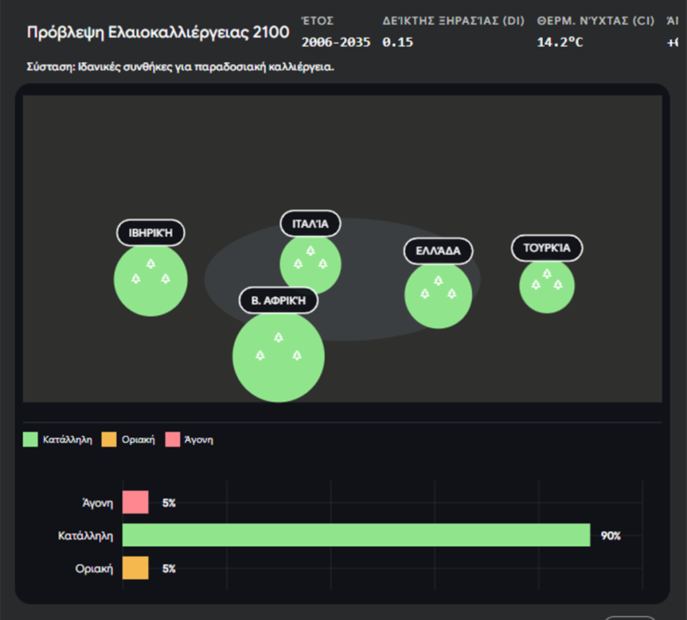This screenshot has width=687, height=620.
Task: Toggle the pink Άγονη legend swatch
Action: click(172, 440)
